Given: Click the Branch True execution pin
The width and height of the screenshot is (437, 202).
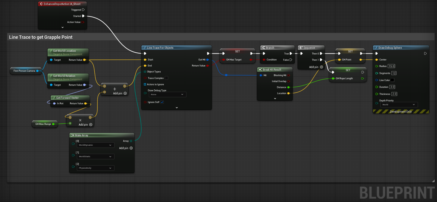Looking at the screenshot, I should click(291, 53).
